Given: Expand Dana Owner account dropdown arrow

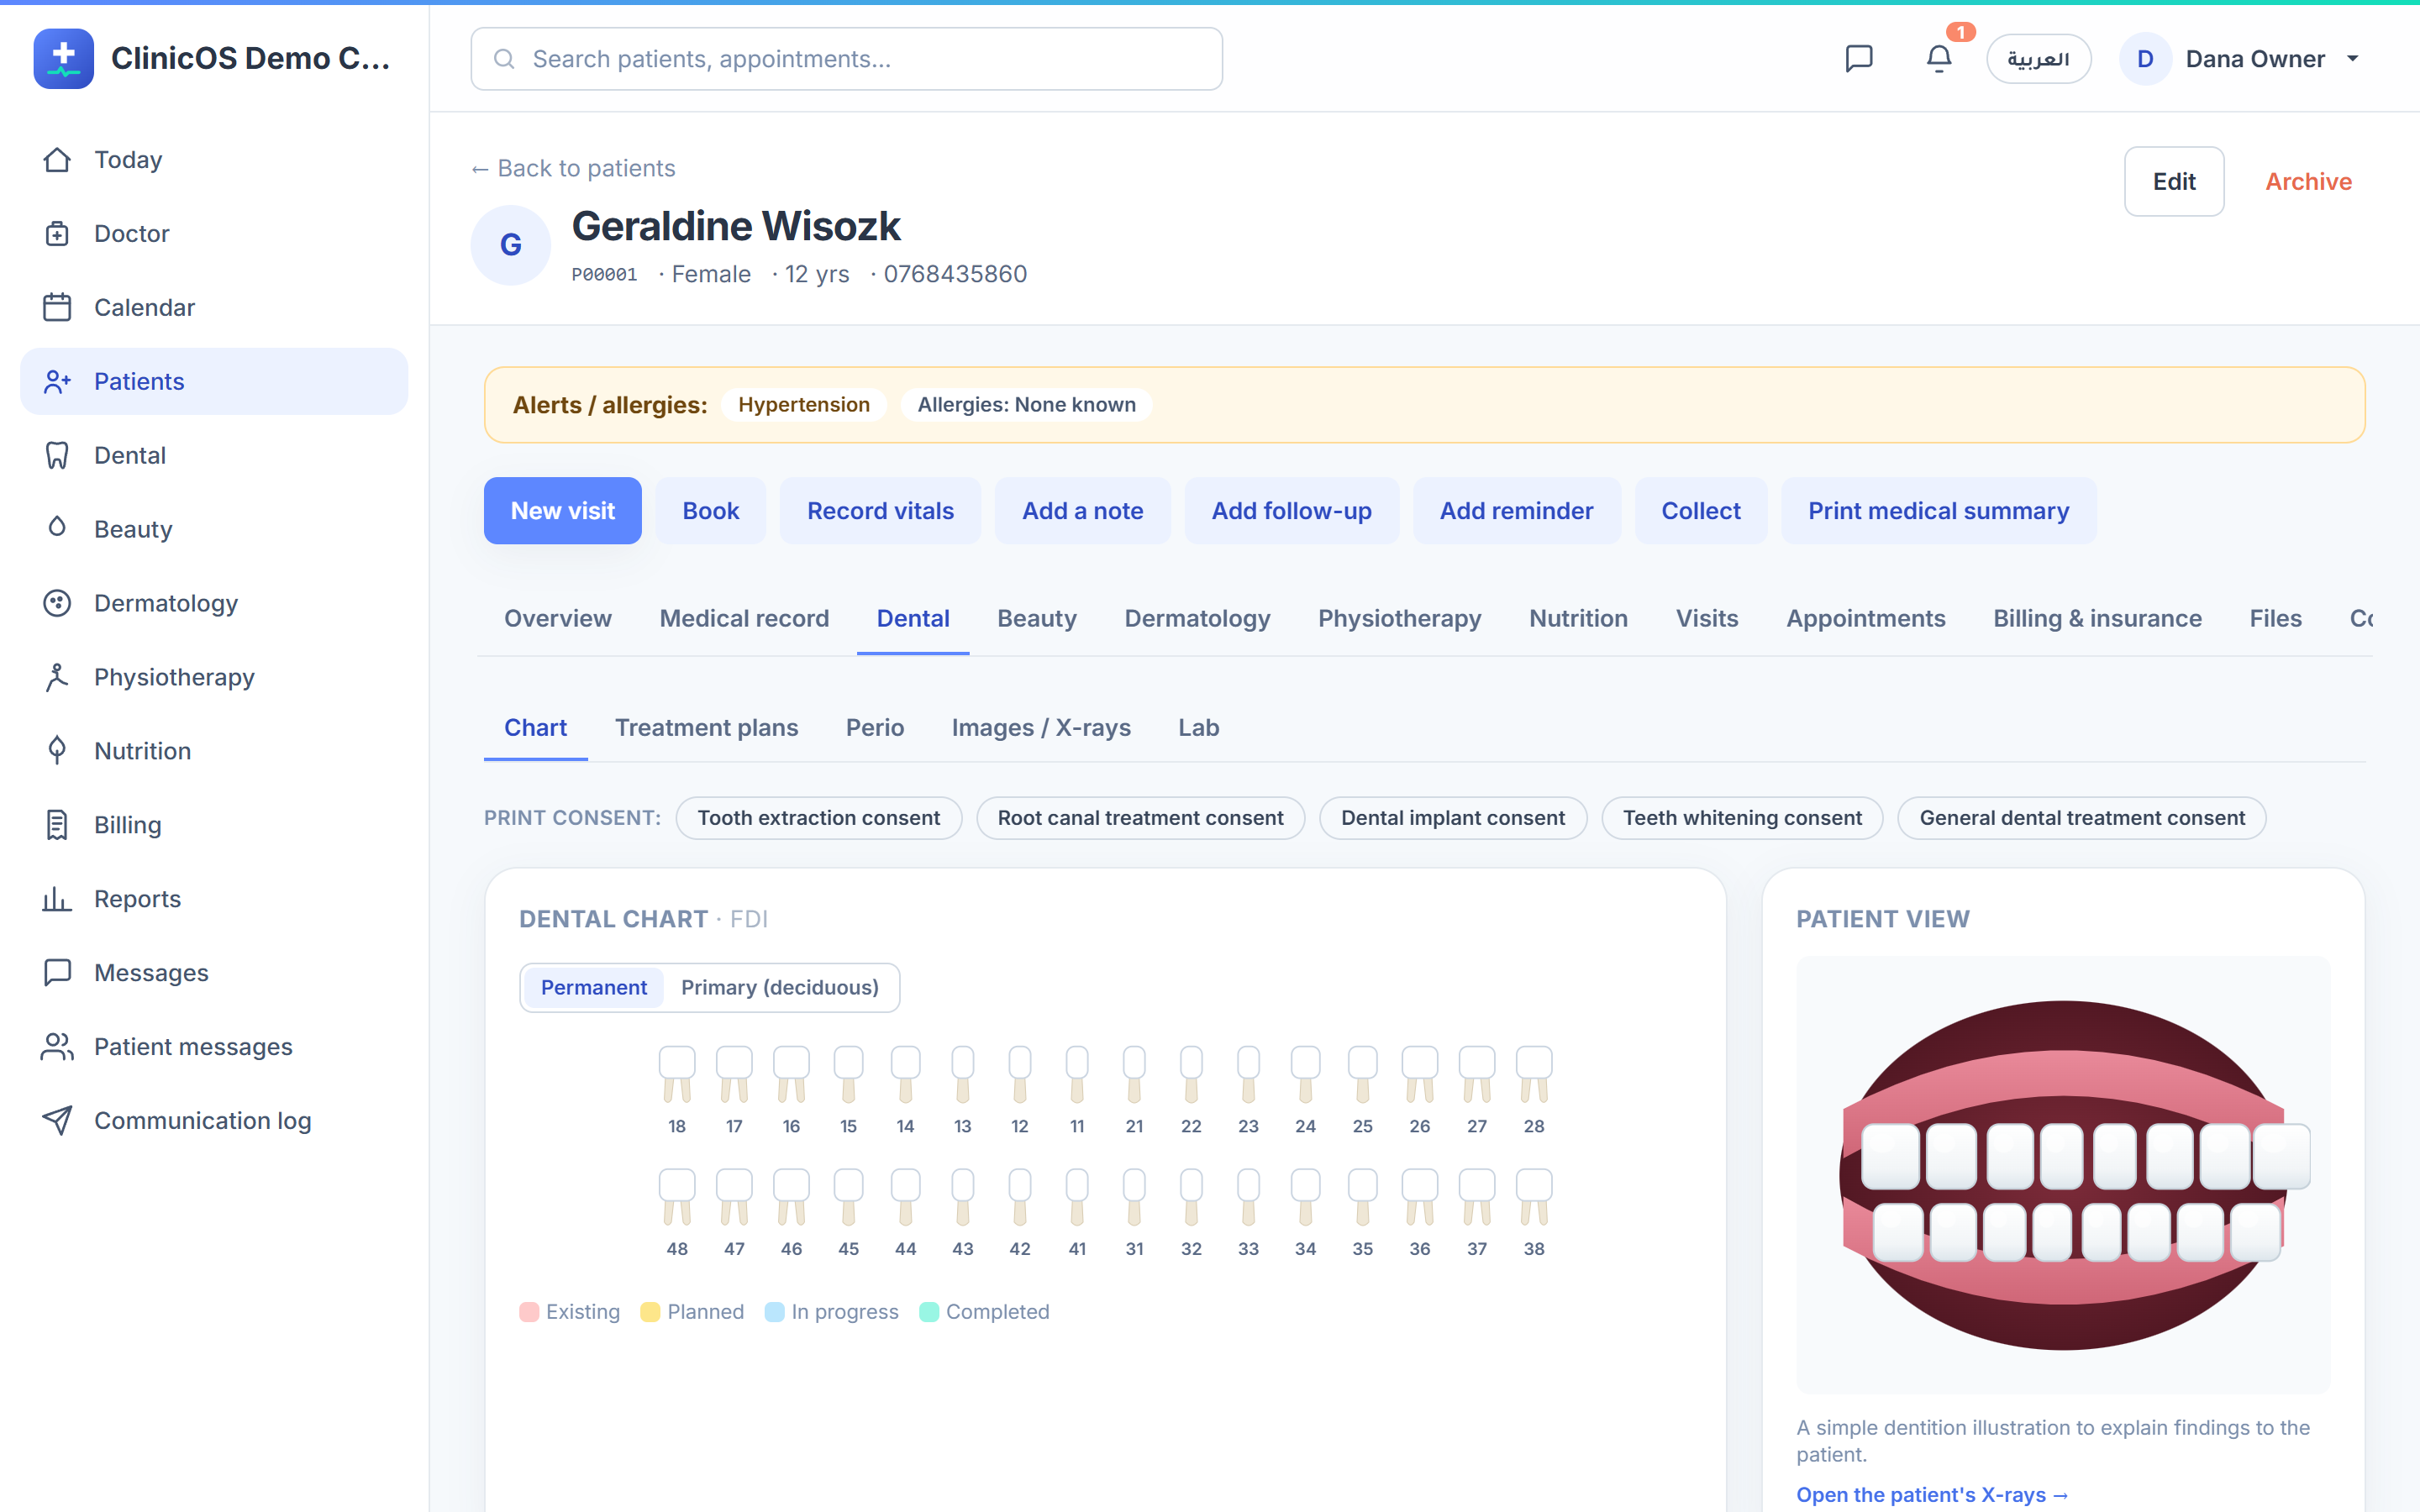Looking at the screenshot, I should point(2353,59).
